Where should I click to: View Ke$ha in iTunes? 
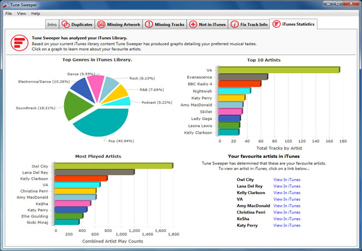tap(287, 219)
